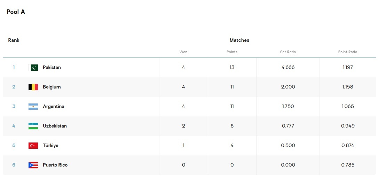This screenshot has width=378, height=177.
Task: Open the Belgium team link
Action: tap(52, 87)
